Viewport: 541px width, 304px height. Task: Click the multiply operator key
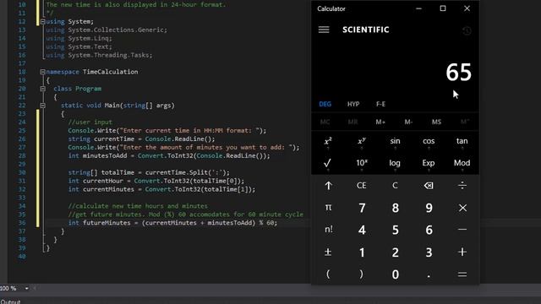pyautogui.click(x=462, y=208)
